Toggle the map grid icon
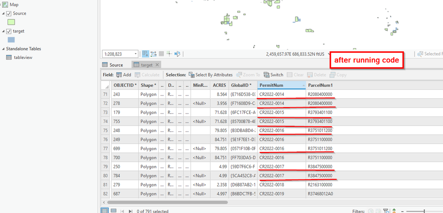 pyautogui.click(x=161, y=54)
